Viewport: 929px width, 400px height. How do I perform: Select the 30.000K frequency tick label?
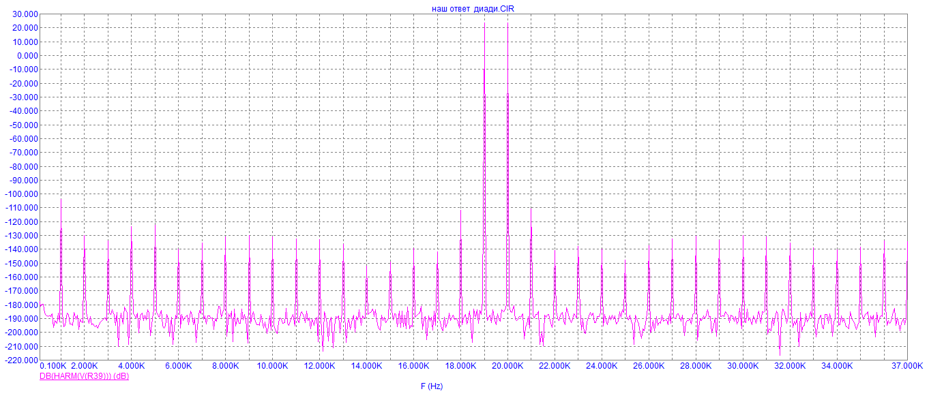[x=743, y=367]
